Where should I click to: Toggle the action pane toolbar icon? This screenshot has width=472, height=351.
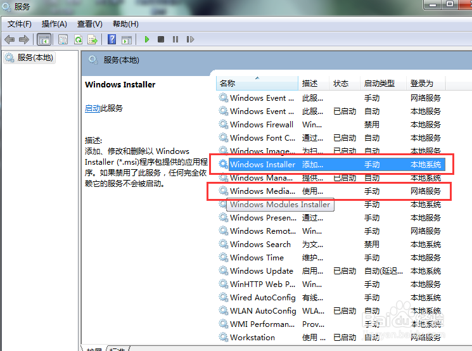point(127,39)
